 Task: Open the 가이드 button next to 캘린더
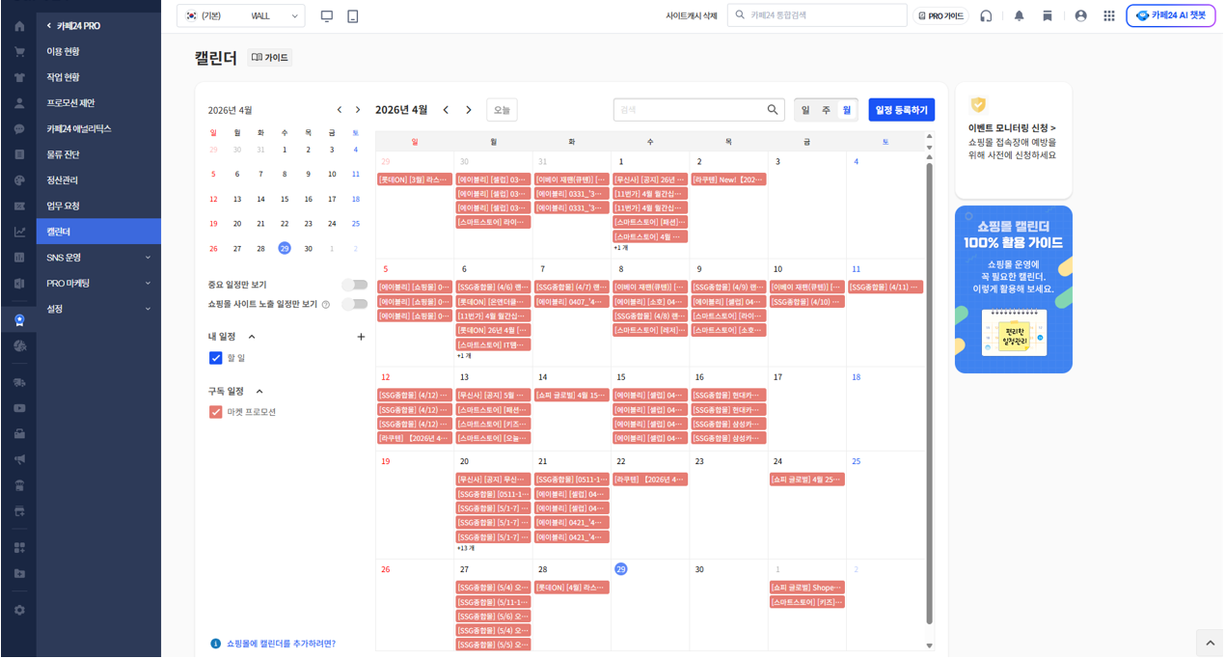pyautogui.click(x=269, y=58)
